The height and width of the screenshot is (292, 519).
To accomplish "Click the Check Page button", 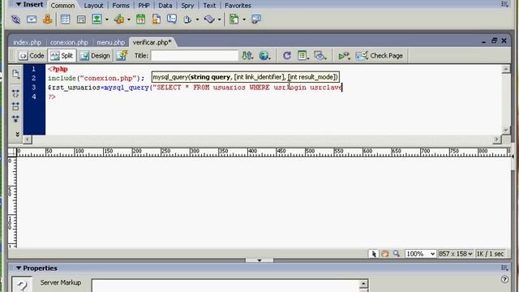I will (x=380, y=56).
